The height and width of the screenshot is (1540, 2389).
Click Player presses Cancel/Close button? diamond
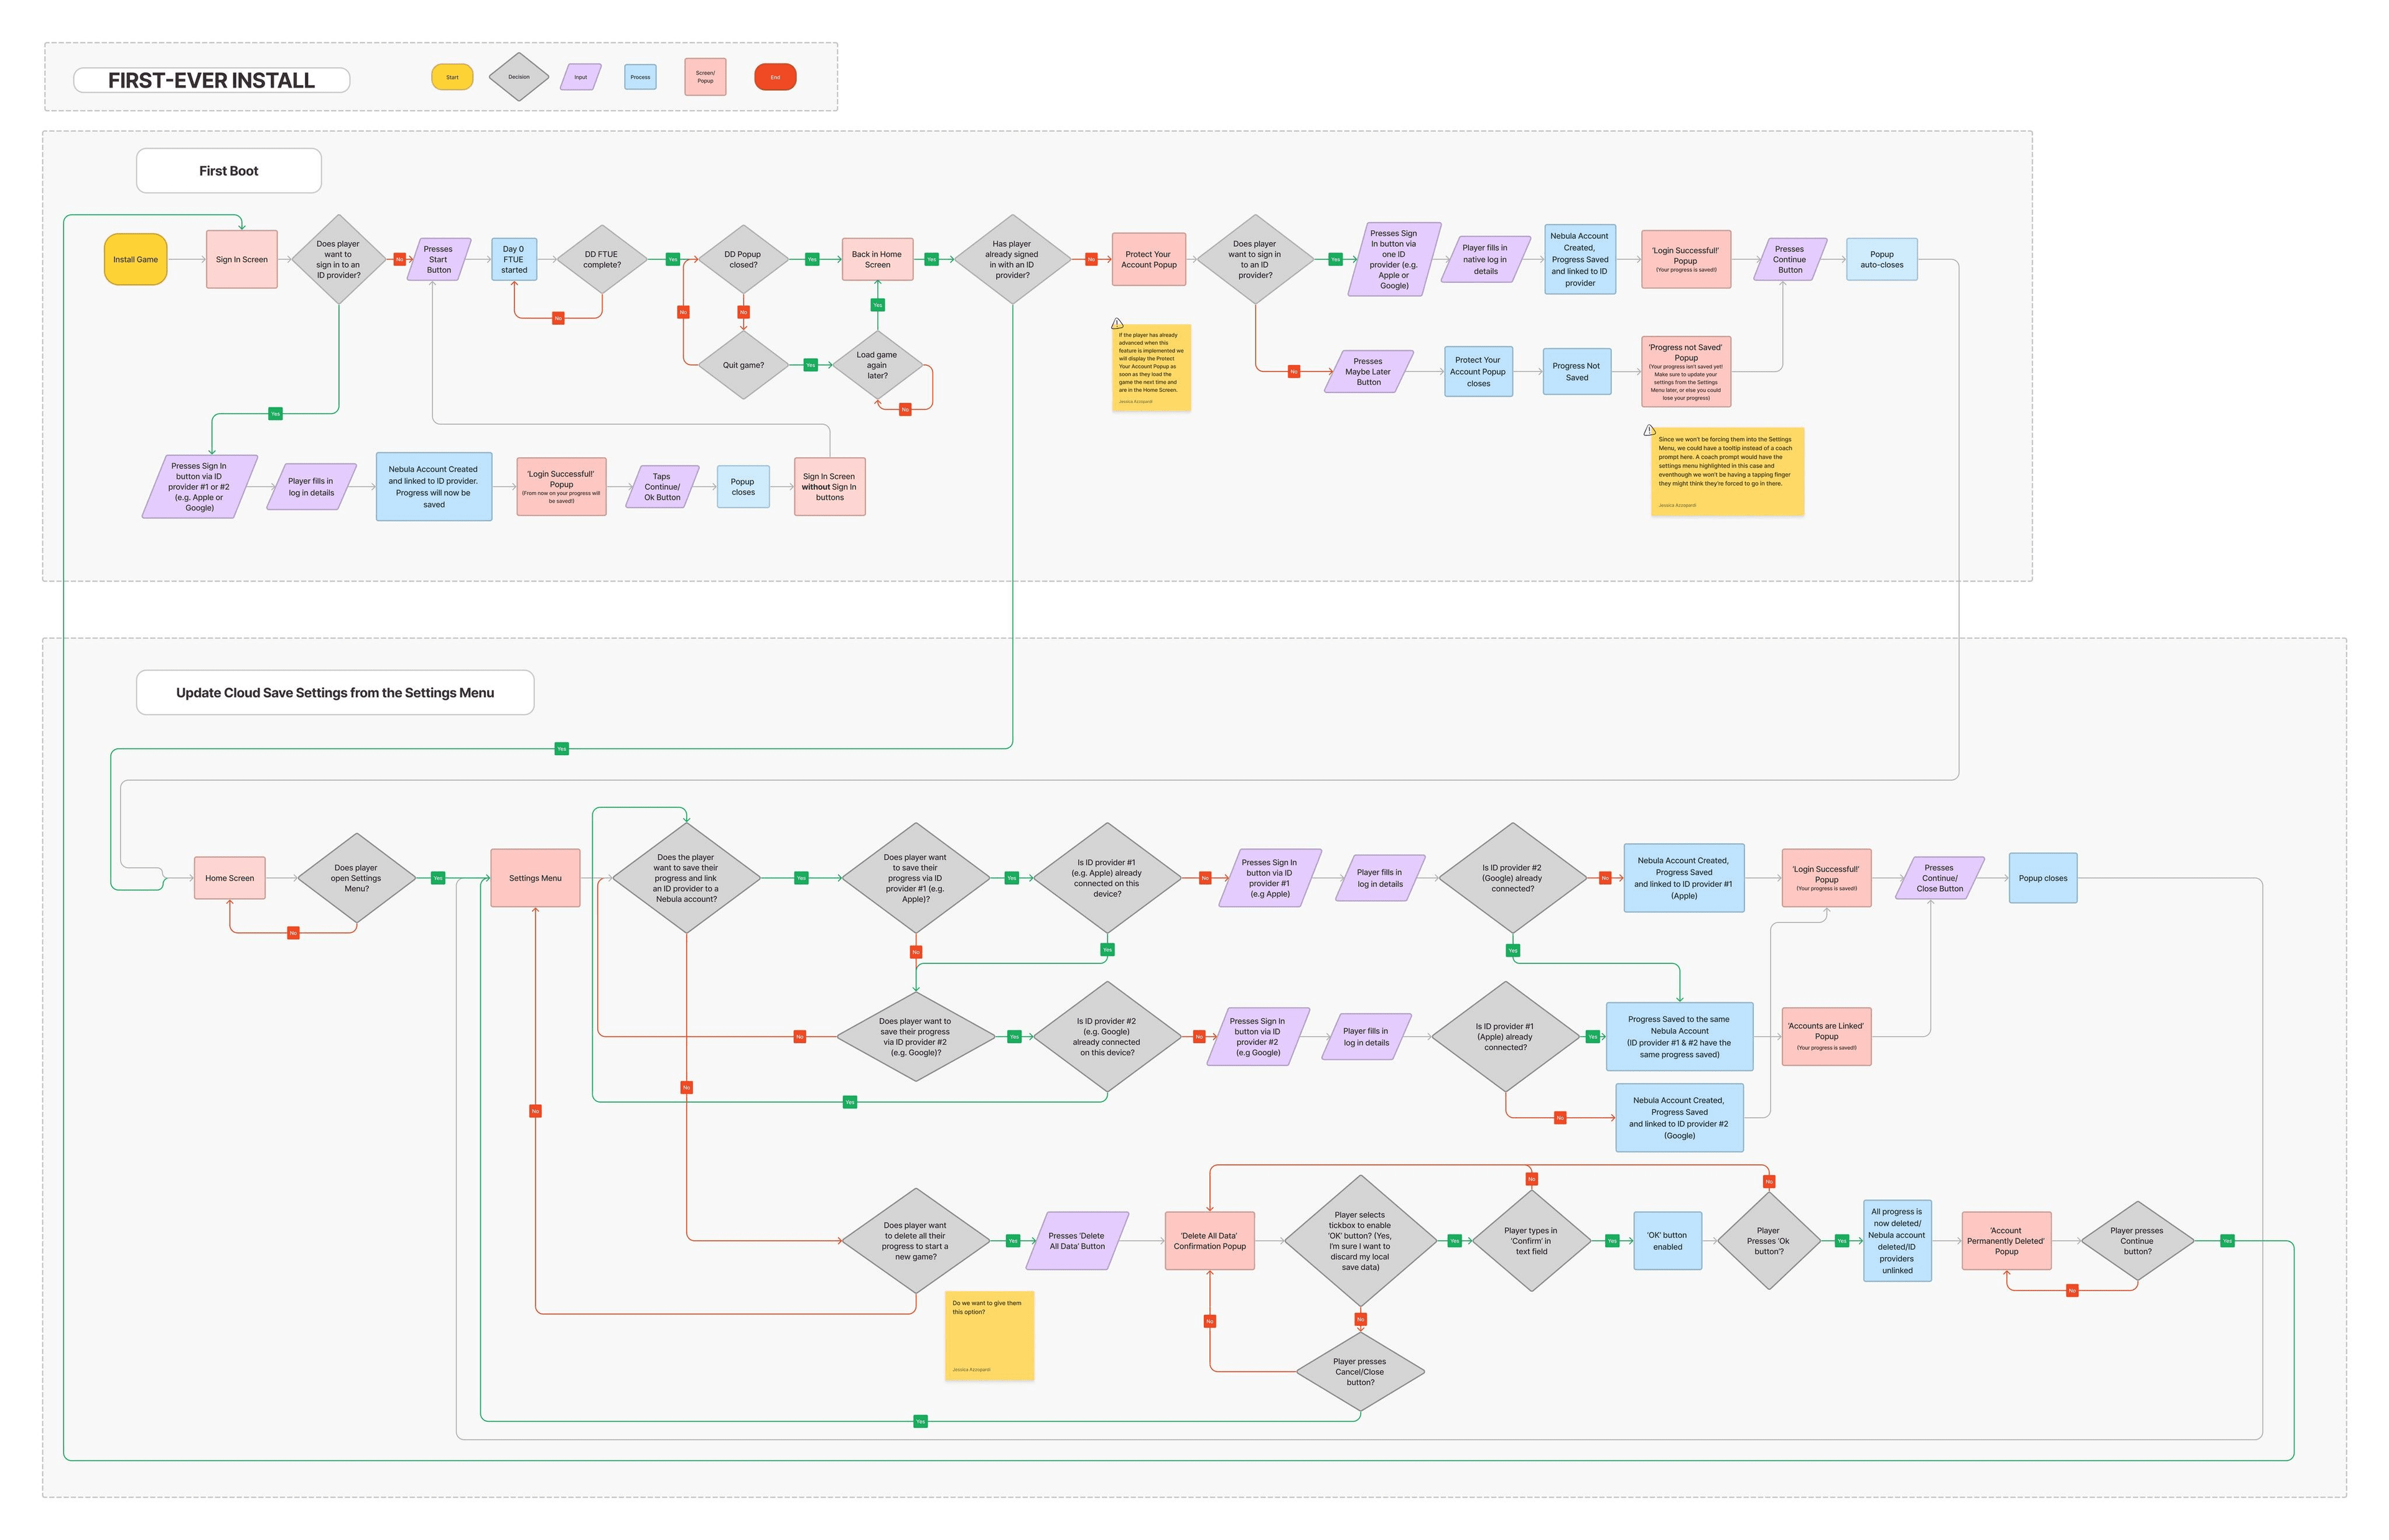(x=1360, y=1372)
